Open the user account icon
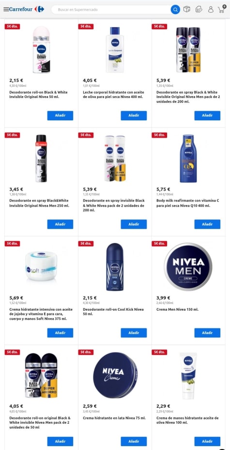This screenshot has height=450, width=230. (x=211, y=10)
